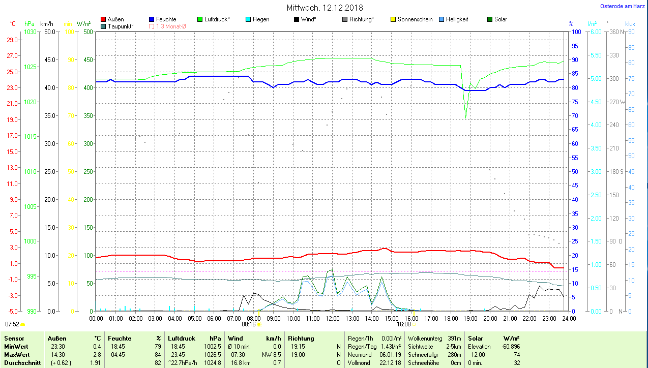The image size is (648, 368).
Task: Click the cyan Regen legend square
Action: pos(248,19)
